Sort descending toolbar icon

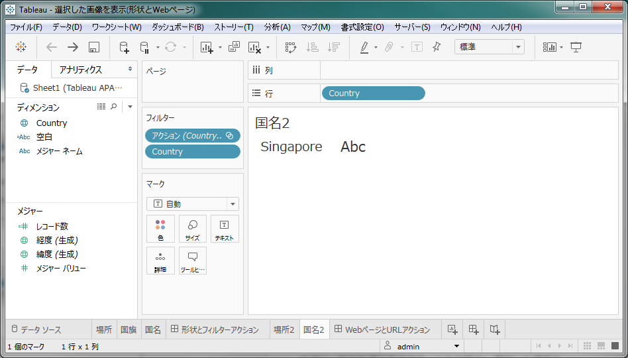(333, 47)
